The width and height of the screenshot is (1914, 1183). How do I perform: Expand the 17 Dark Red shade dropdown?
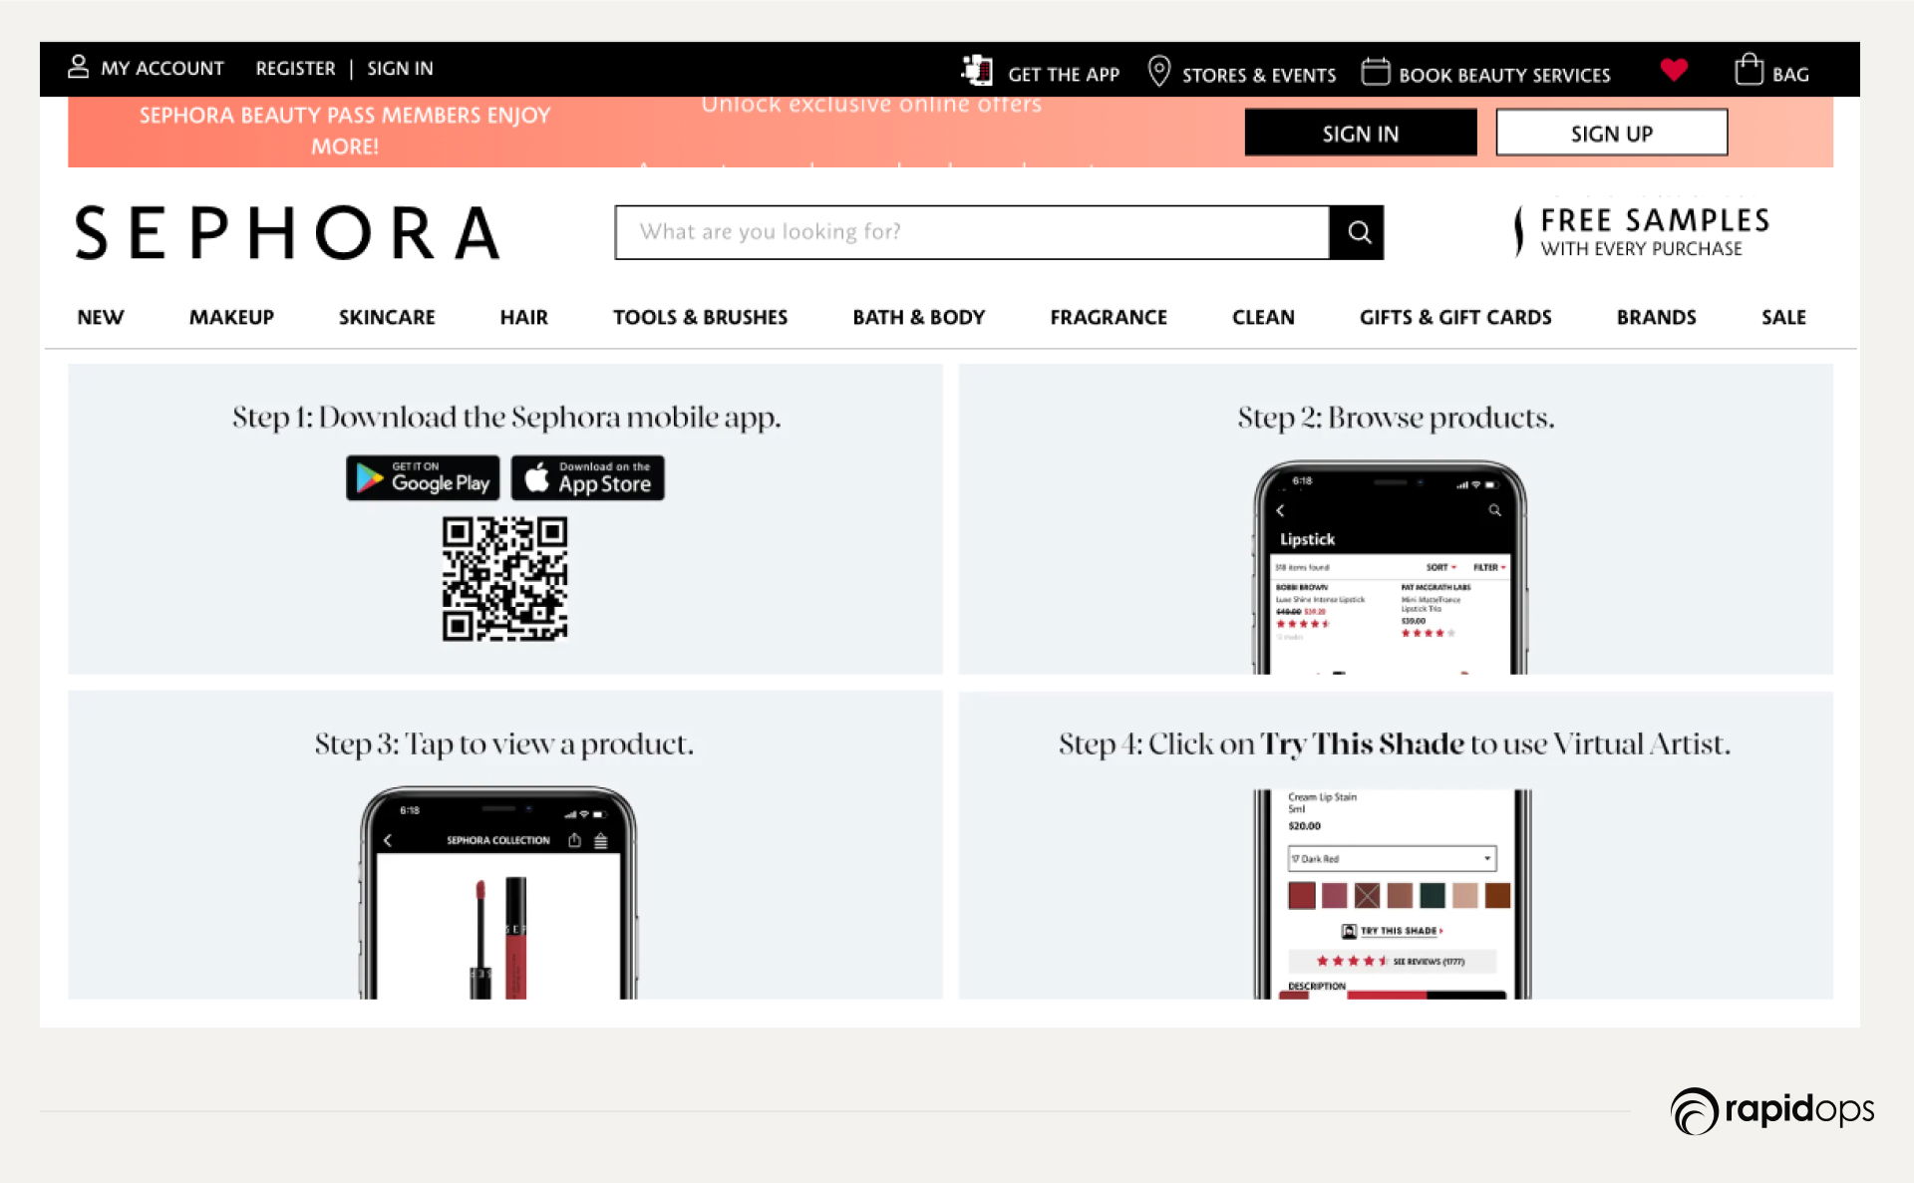point(1392,858)
